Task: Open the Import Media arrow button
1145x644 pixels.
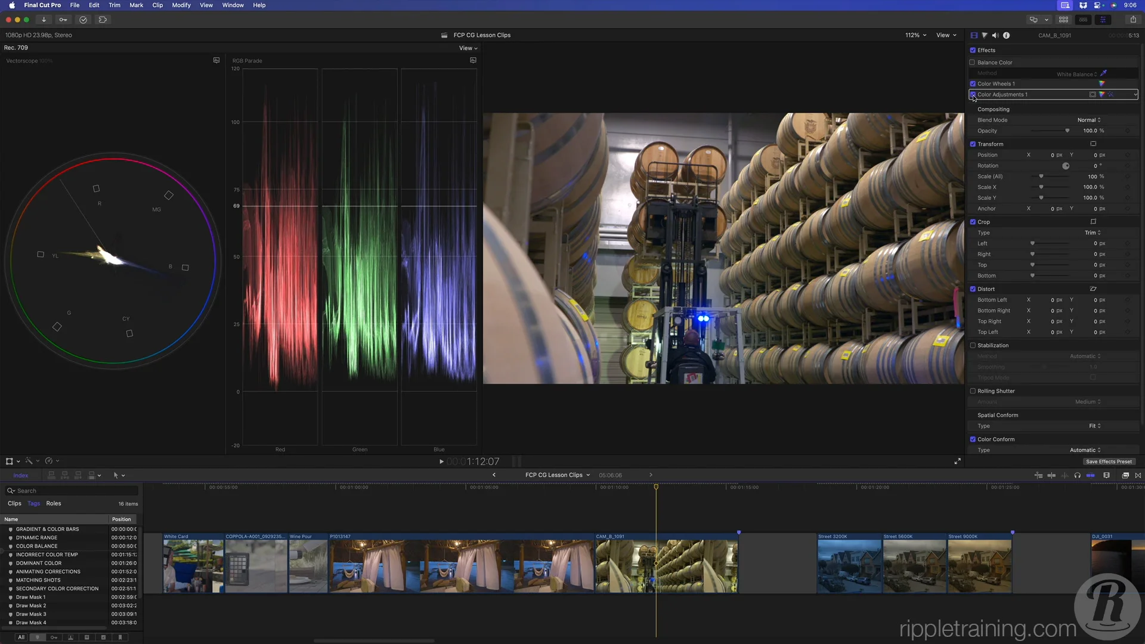Action: [44, 20]
